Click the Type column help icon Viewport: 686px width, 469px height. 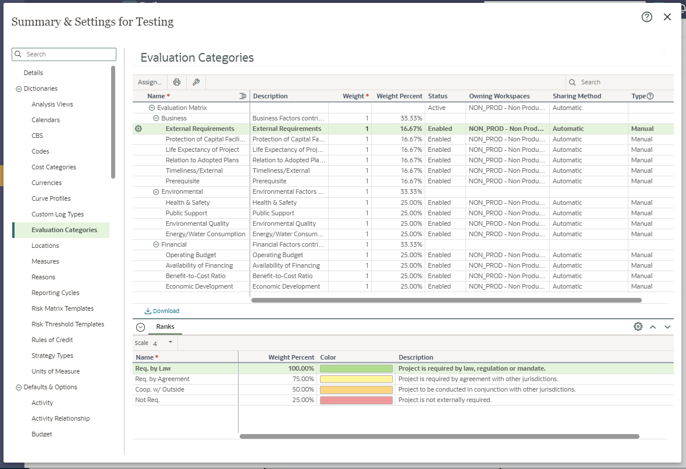(650, 96)
